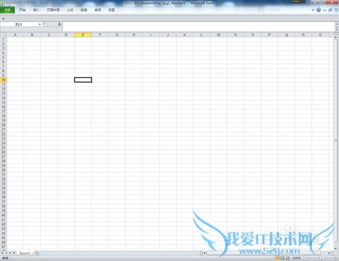
Task: Select column P header
Action: 269,35
